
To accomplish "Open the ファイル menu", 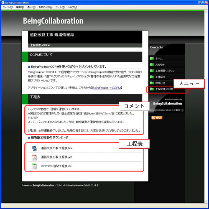I will tap(8, 7).
